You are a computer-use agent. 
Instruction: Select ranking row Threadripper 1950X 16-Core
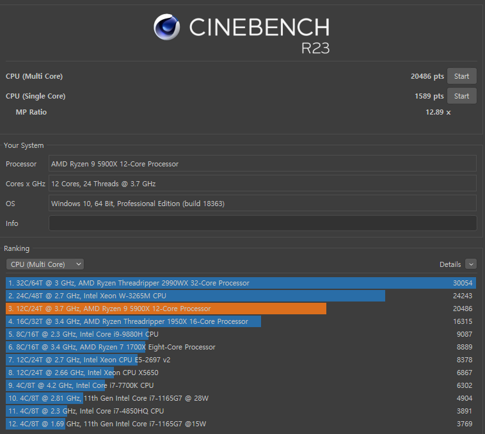(241, 321)
